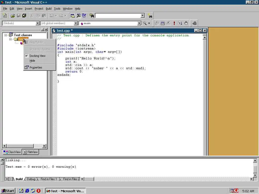This screenshot has height=194, width=259.
Task: Click the Copy toolbar icon
Action: click(x=38, y=16)
